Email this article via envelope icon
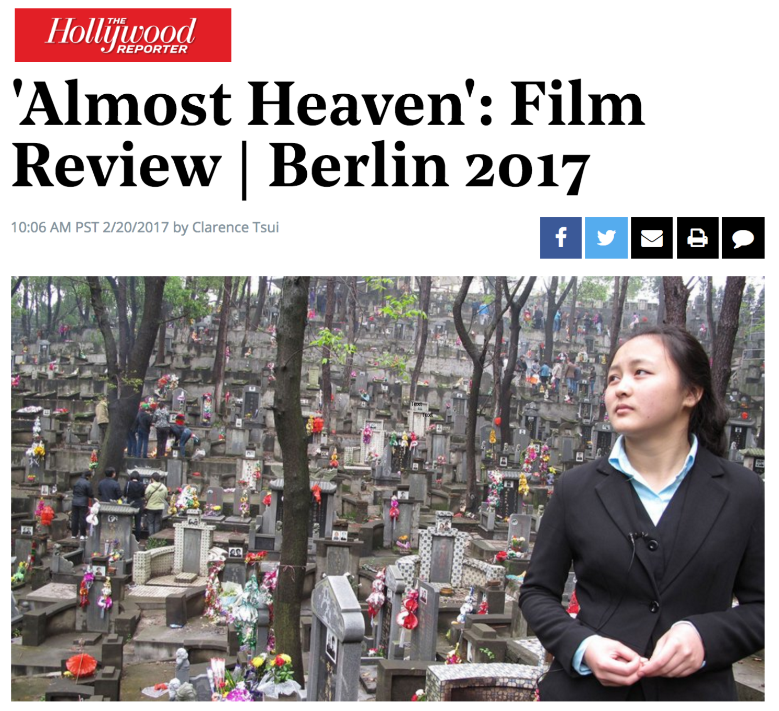 (x=652, y=238)
